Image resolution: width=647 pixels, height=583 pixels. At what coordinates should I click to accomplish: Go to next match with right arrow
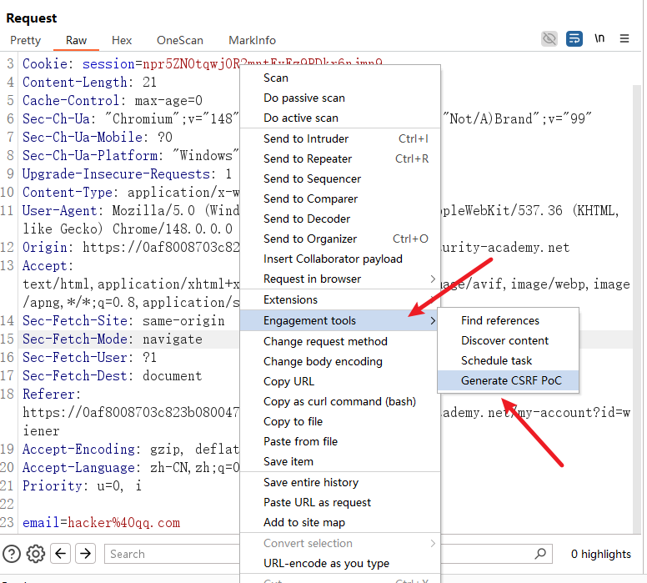click(85, 553)
